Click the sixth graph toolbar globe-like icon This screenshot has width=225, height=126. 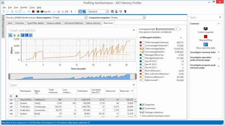[x=31, y=35]
